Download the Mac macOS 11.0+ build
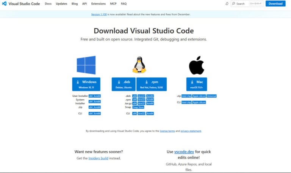The image size is (291, 173). [x=197, y=84]
